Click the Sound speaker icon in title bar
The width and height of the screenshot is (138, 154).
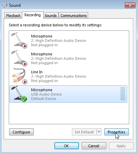tap(5, 5)
